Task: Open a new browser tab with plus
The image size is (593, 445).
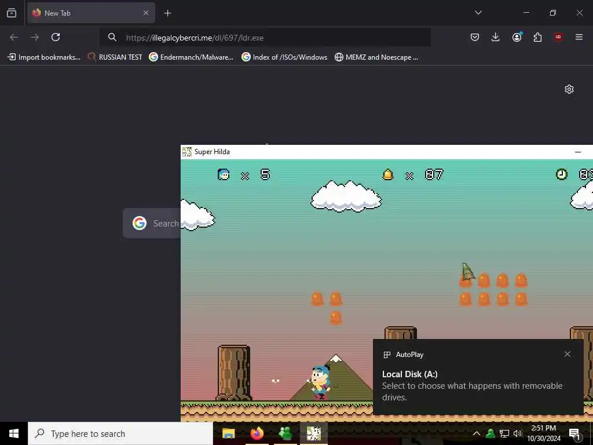Action: [x=167, y=13]
